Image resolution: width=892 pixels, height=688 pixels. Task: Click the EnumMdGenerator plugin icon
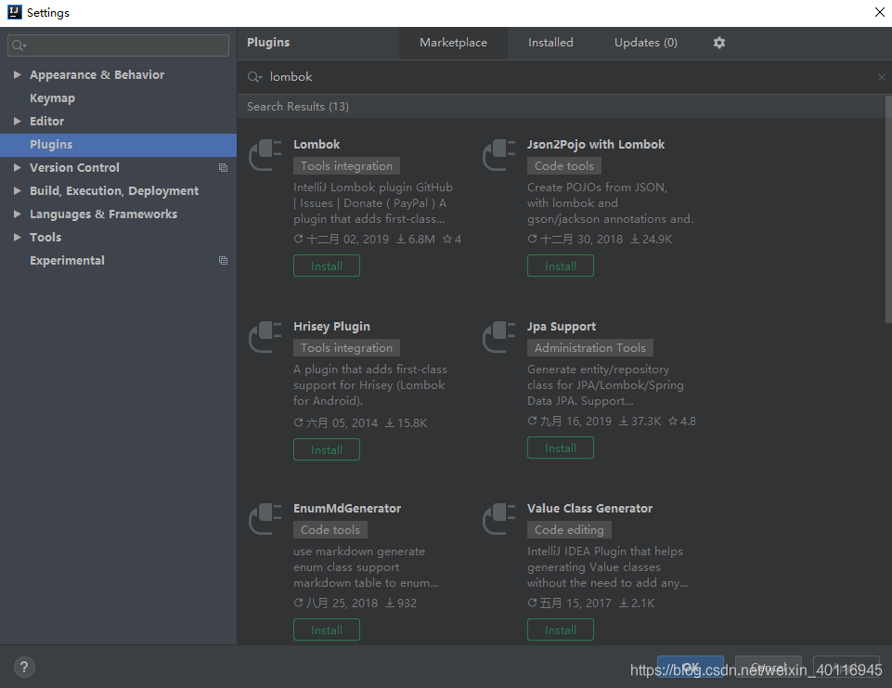tap(265, 520)
